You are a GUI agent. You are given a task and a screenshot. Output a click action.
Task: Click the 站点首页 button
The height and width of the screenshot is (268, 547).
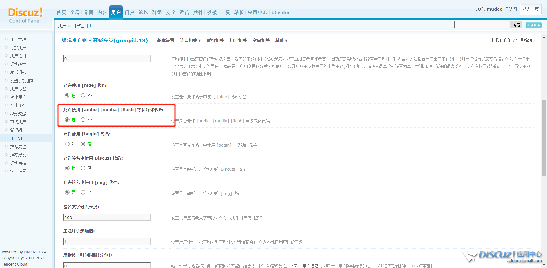coord(531,9)
